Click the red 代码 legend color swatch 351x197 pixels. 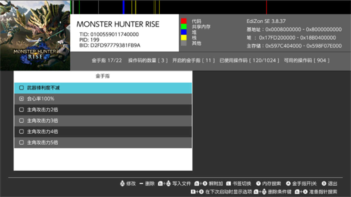pos(184,21)
